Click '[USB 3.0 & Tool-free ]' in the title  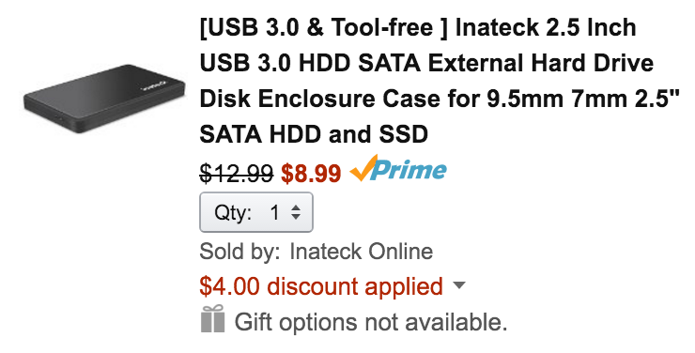(324, 28)
